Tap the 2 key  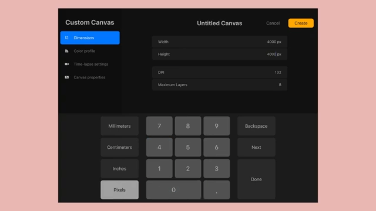point(188,169)
